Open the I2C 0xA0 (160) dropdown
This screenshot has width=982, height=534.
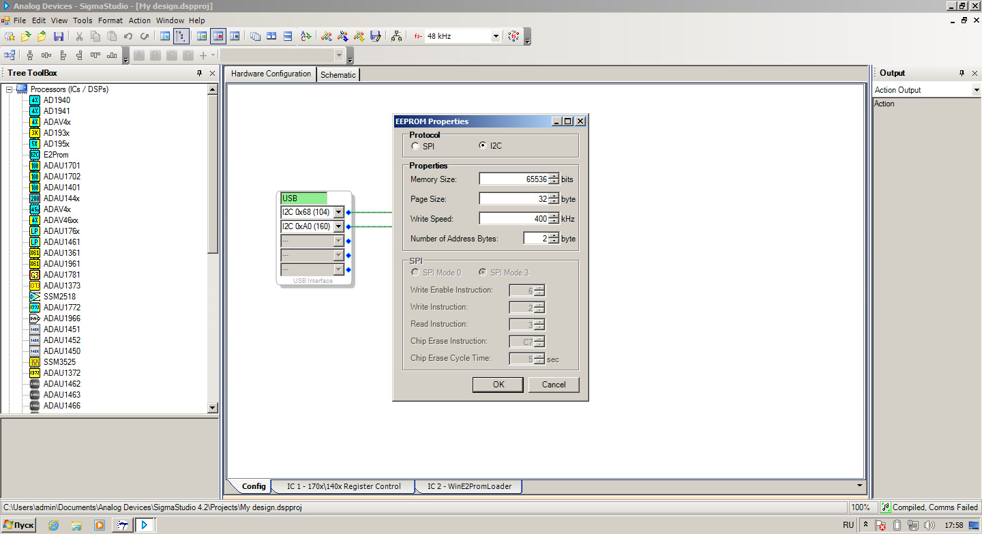tap(339, 226)
